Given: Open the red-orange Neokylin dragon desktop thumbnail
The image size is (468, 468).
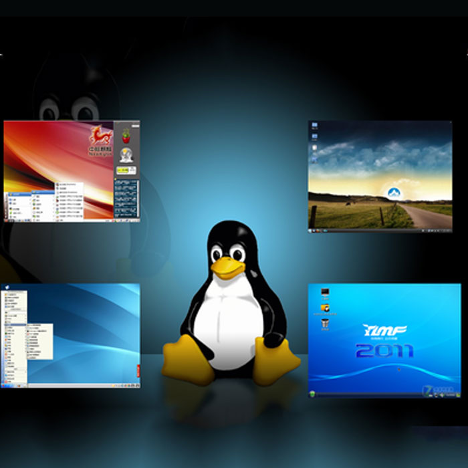Looking at the screenshot, I should point(72,171).
